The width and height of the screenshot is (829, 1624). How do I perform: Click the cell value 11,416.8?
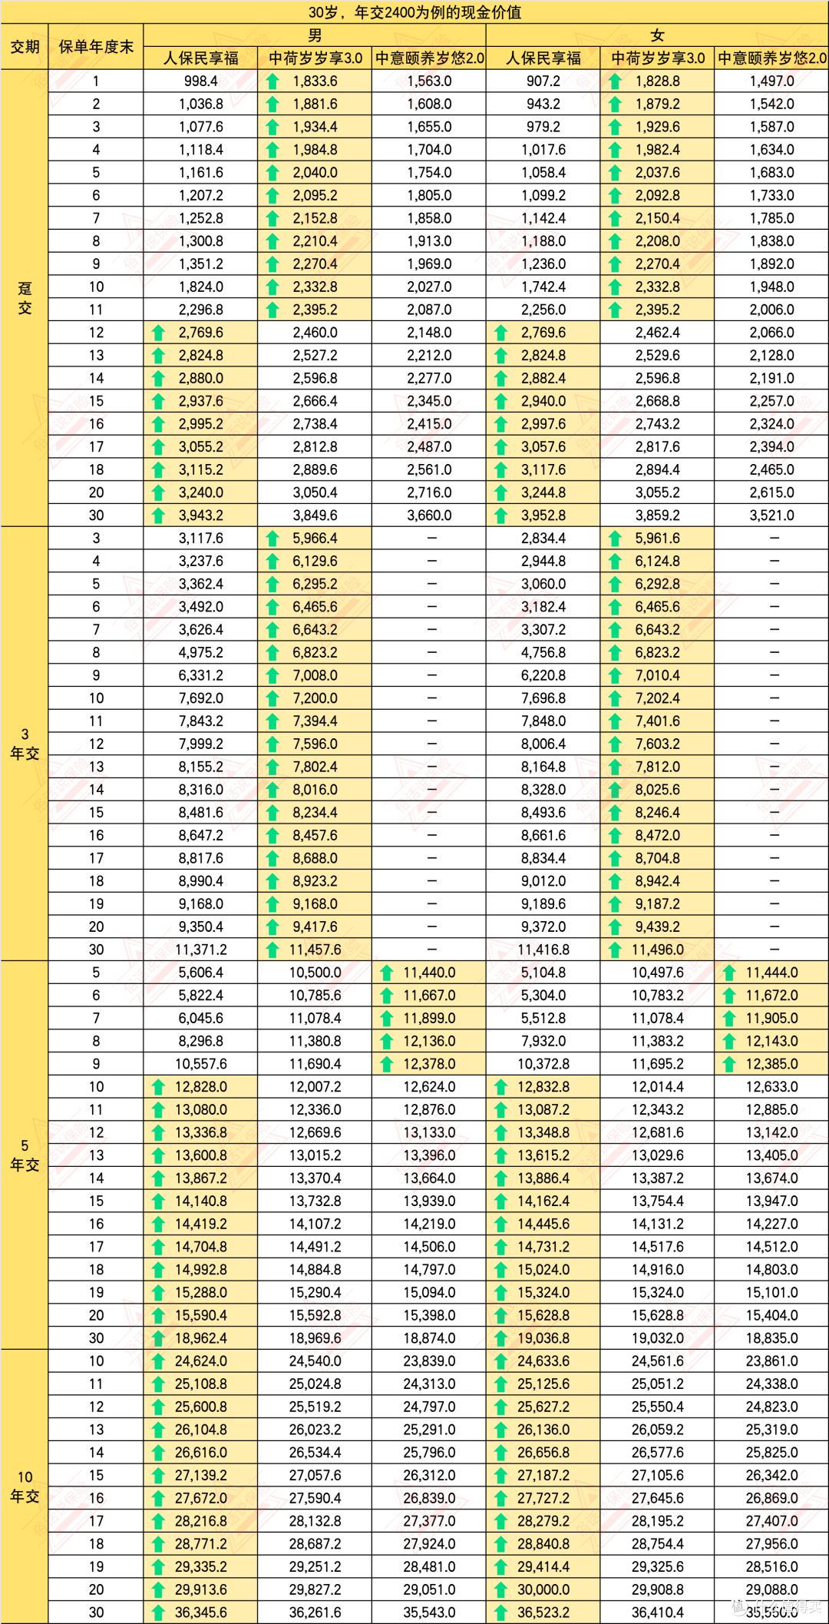point(543,950)
